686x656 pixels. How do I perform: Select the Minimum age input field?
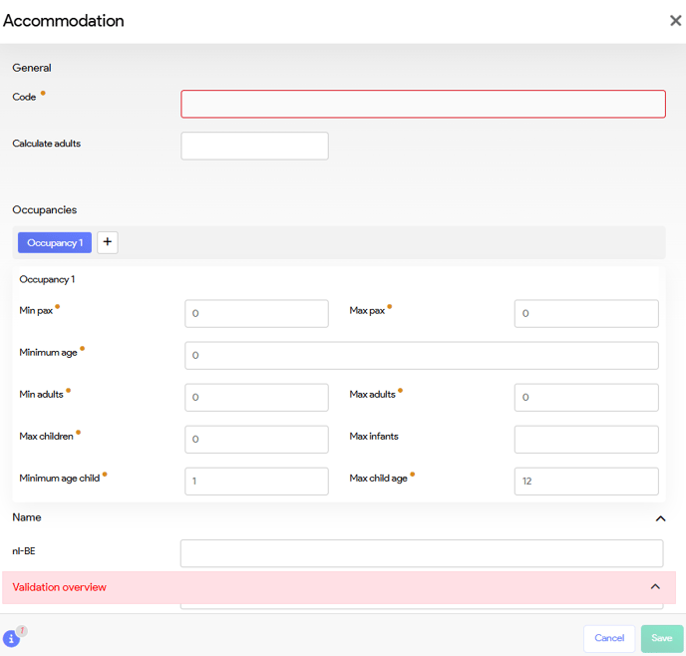click(421, 355)
